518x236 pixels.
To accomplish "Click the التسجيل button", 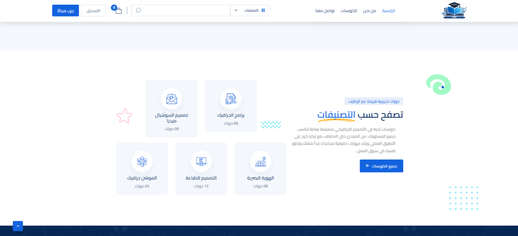I will coord(93,10).
